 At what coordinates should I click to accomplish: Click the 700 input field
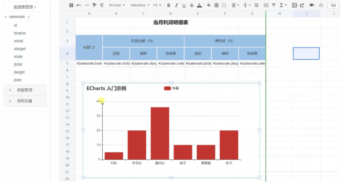(333, 5)
